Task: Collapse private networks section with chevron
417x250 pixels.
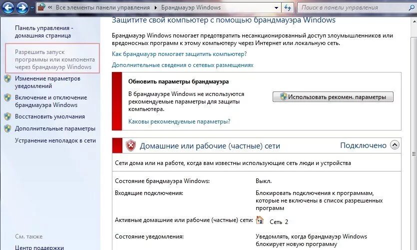Action: (395, 145)
